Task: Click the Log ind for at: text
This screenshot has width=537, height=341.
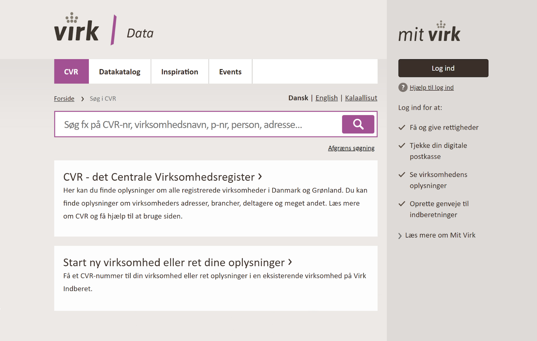Action: coord(420,107)
